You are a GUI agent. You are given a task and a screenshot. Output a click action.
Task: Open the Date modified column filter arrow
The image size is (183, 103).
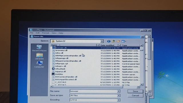click(120, 45)
